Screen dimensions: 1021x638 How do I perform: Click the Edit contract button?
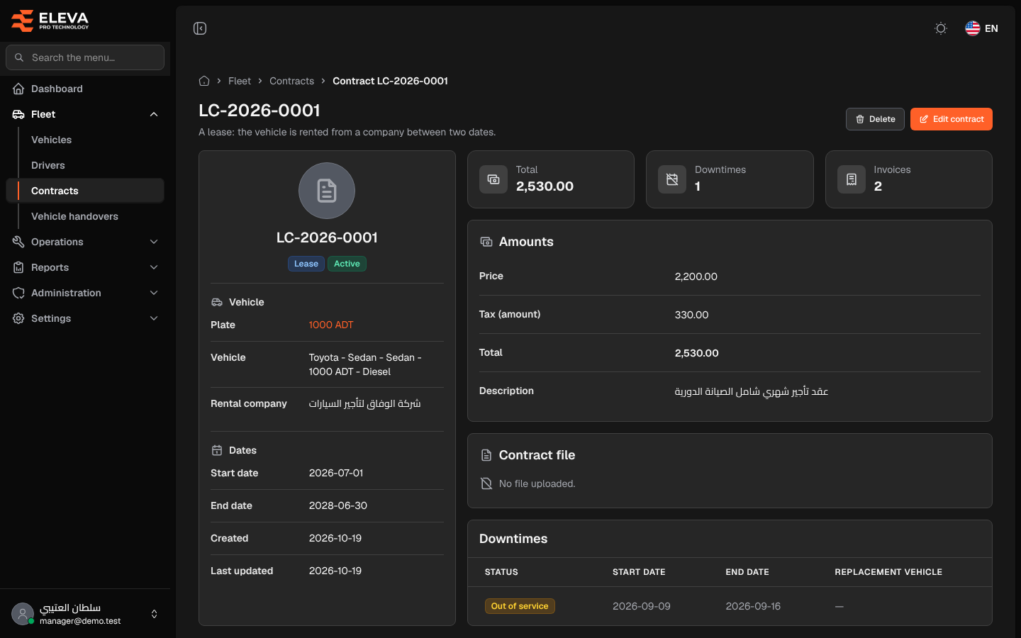(952, 119)
